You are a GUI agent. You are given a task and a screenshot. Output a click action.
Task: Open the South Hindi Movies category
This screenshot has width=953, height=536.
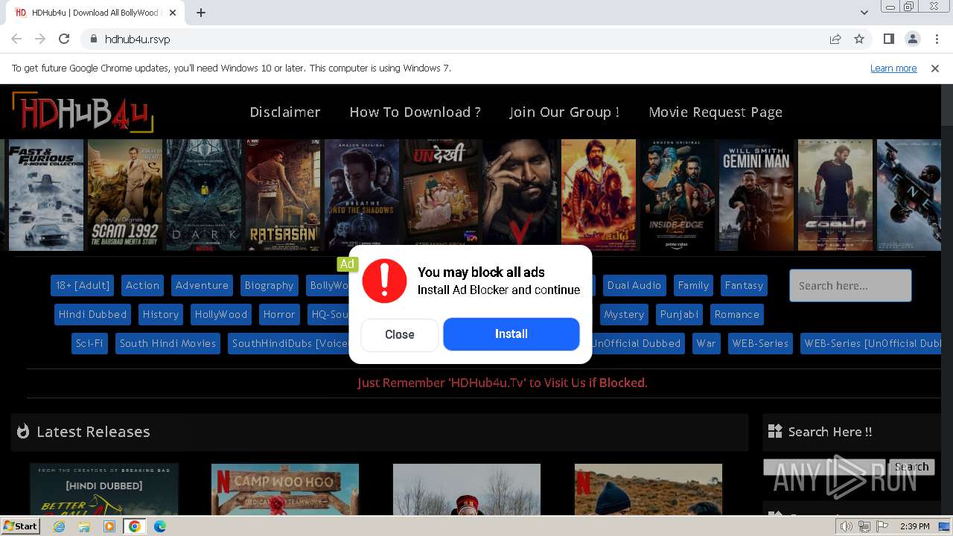[168, 343]
